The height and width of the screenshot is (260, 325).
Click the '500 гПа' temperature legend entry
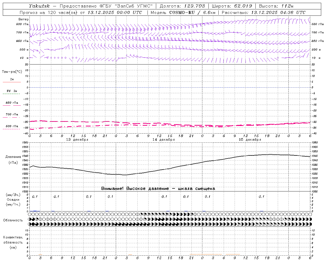[x=12, y=126]
